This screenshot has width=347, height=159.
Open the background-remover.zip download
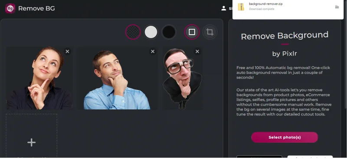265,4
